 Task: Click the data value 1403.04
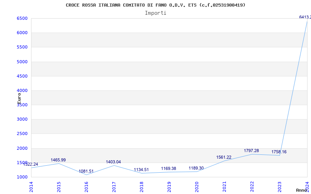click(x=113, y=162)
